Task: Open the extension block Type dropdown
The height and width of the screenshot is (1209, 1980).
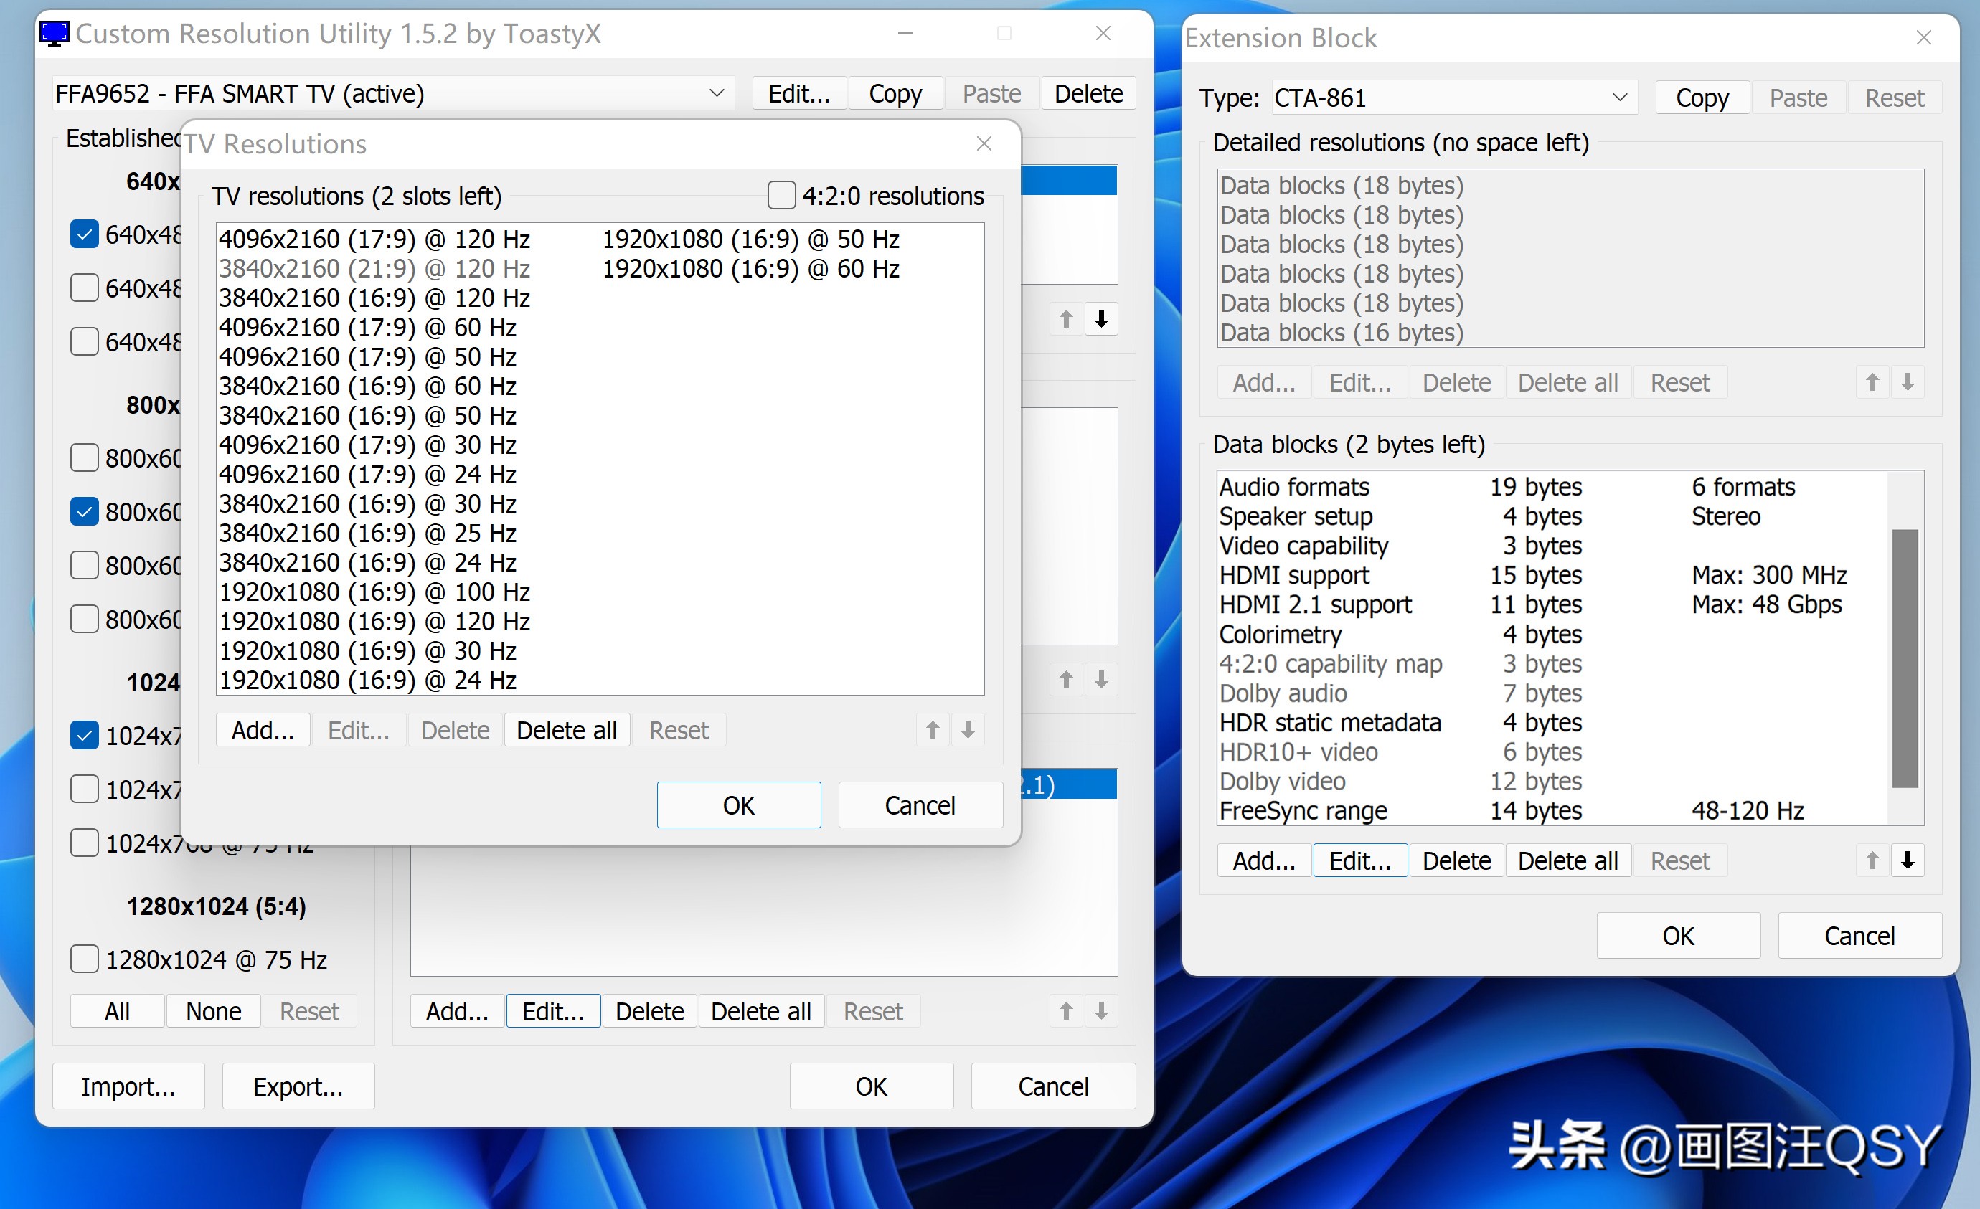Action: (x=1620, y=98)
